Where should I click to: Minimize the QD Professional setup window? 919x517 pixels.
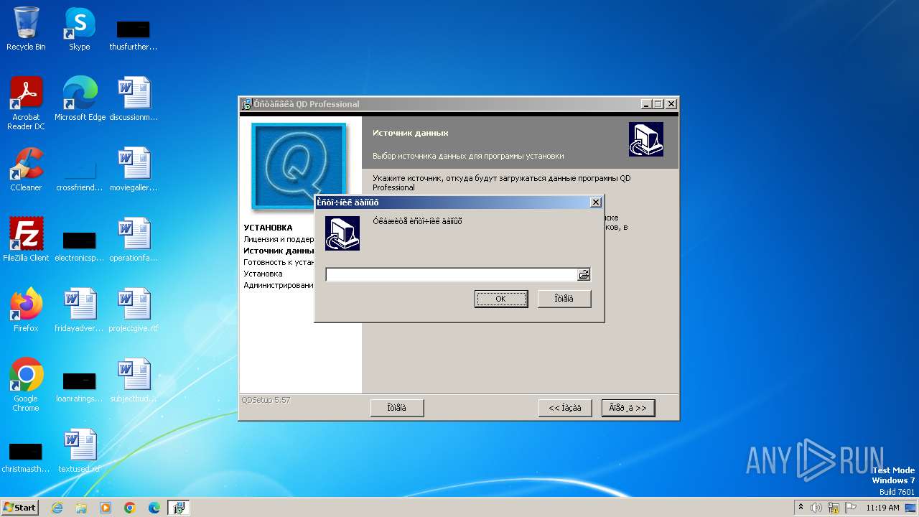point(645,104)
